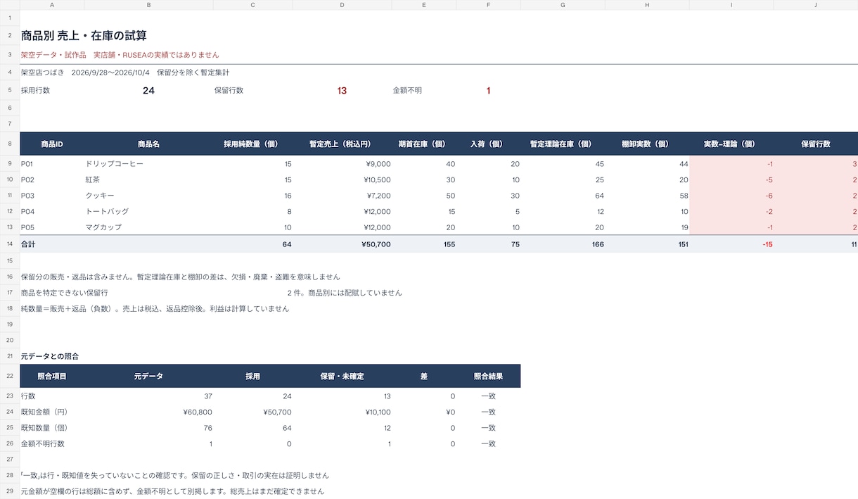Click the ドリップコーヒー cell
Viewport: 858px width, 499px height.
coord(148,164)
